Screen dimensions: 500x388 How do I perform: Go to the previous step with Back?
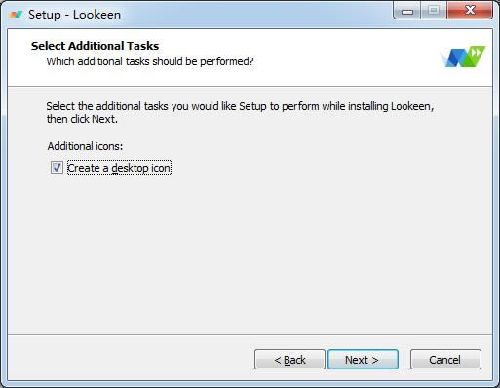289,360
